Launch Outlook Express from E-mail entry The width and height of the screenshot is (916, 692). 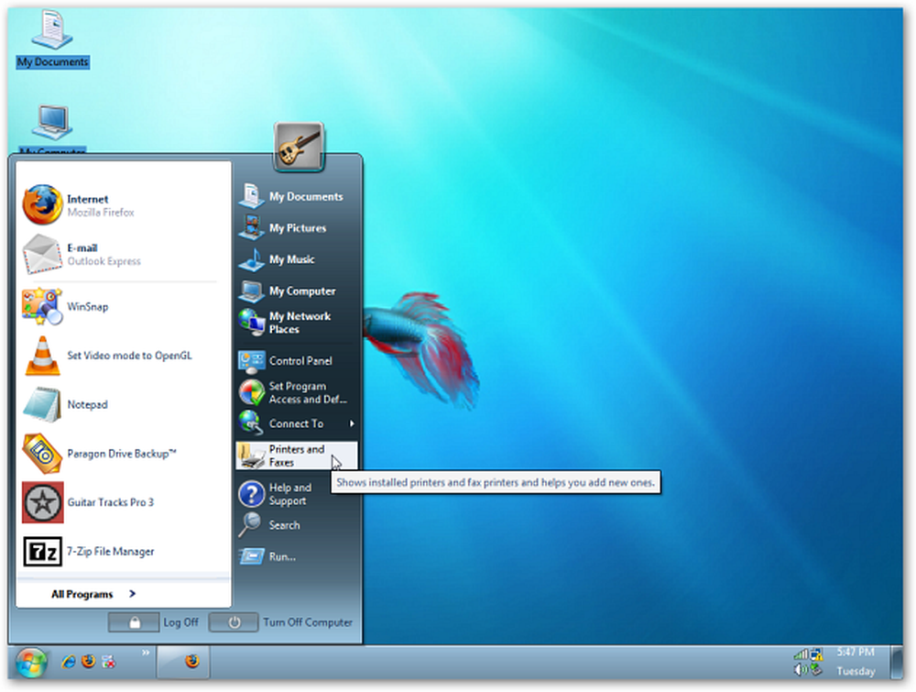tap(123, 254)
